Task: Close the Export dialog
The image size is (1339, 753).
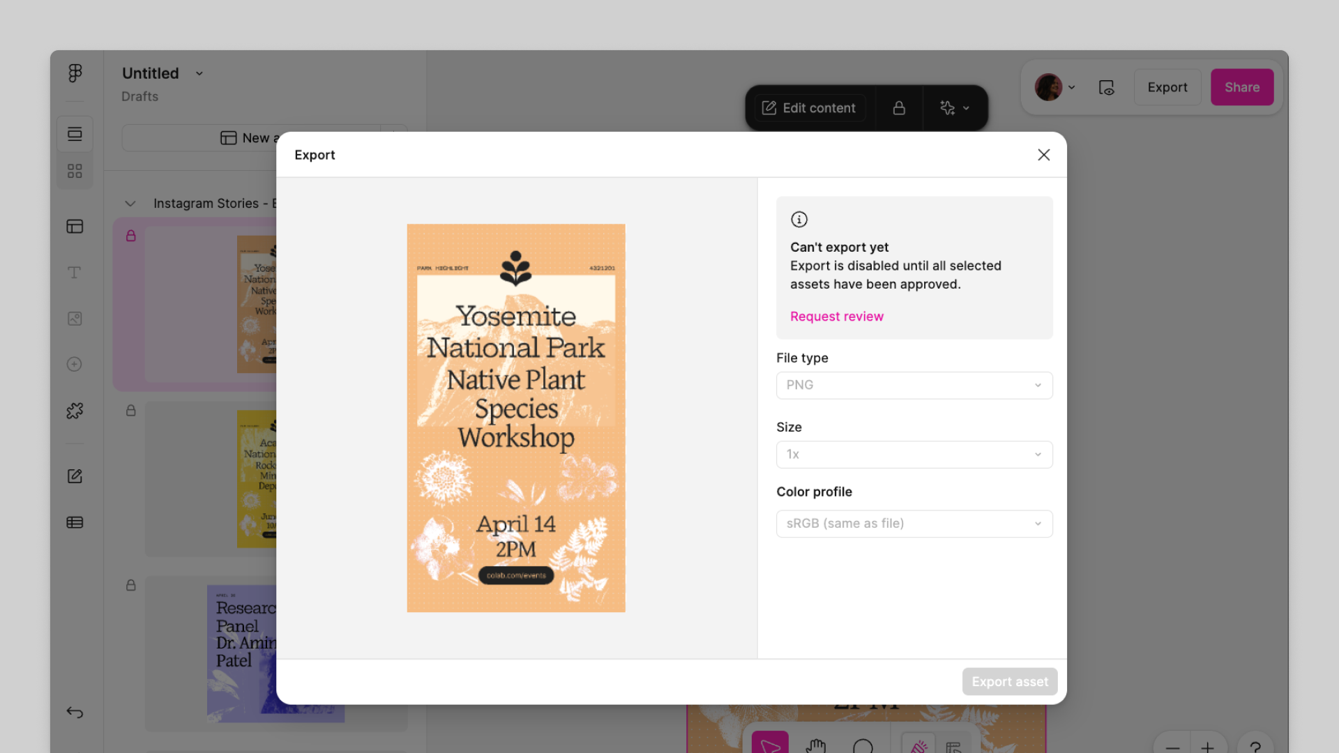Action: [1043, 155]
